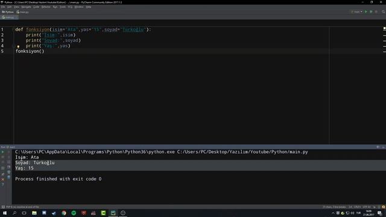Toggle the read-only lock icon in status bar
The height and width of the screenshot is (217, 386).
tap(375, 207)
